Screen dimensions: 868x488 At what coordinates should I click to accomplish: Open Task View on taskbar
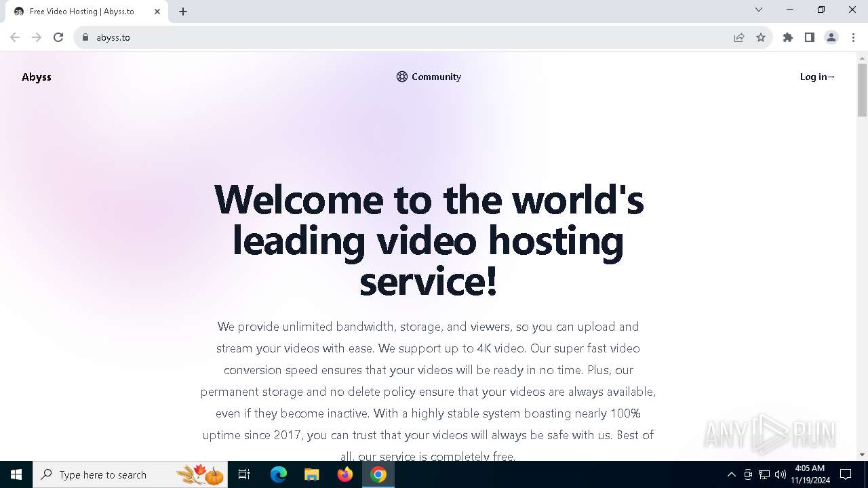[x=245, y=474]
